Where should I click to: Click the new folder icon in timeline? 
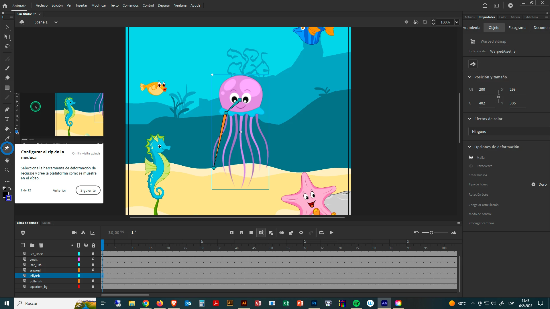(32, 245)
